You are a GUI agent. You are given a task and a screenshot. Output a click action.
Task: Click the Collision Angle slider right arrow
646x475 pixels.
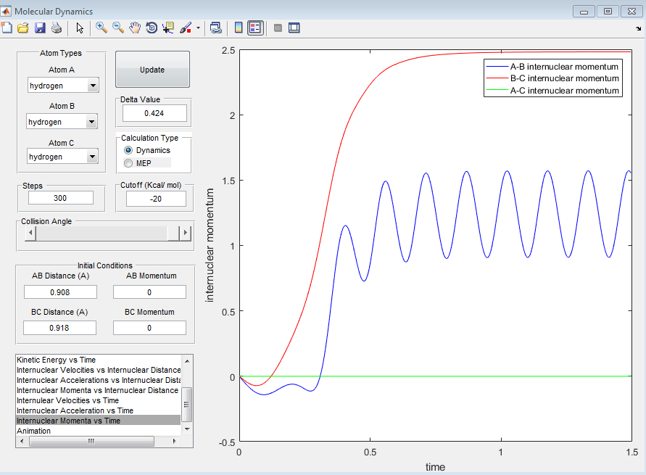186,233
